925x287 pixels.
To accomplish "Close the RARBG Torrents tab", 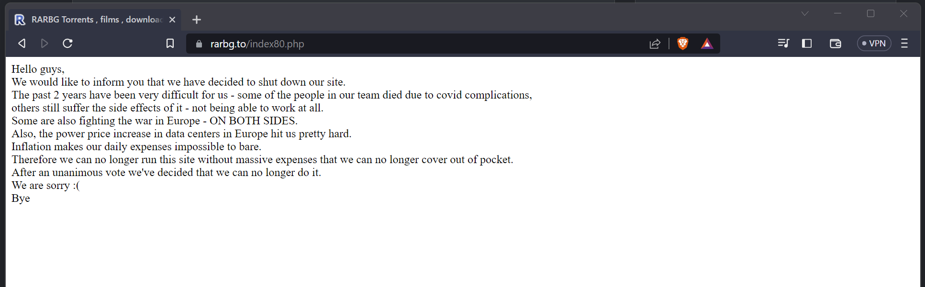I will click(172, 20).
